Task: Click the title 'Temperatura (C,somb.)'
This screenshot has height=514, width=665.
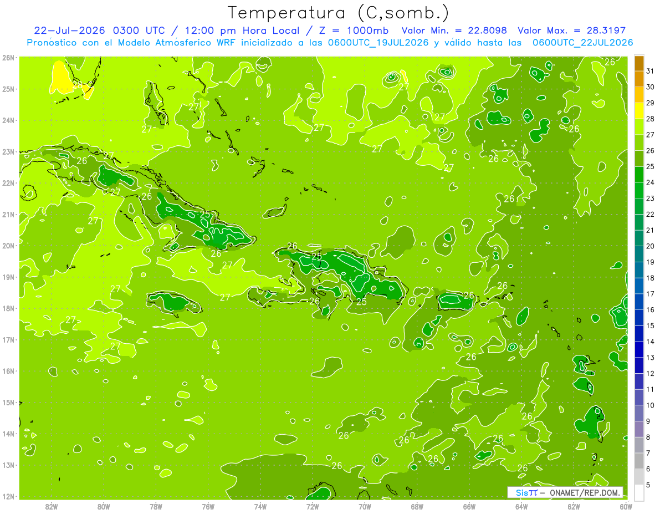Action: pos(338,13)
